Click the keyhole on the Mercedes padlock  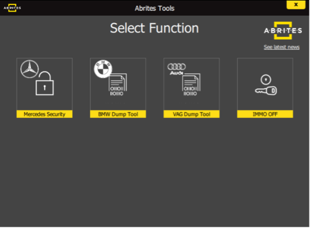click(45, 87)
